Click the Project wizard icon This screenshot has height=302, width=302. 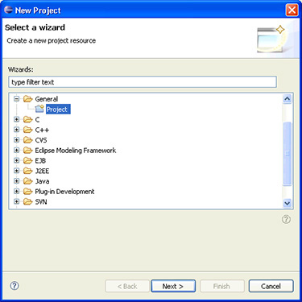[39, 109]
